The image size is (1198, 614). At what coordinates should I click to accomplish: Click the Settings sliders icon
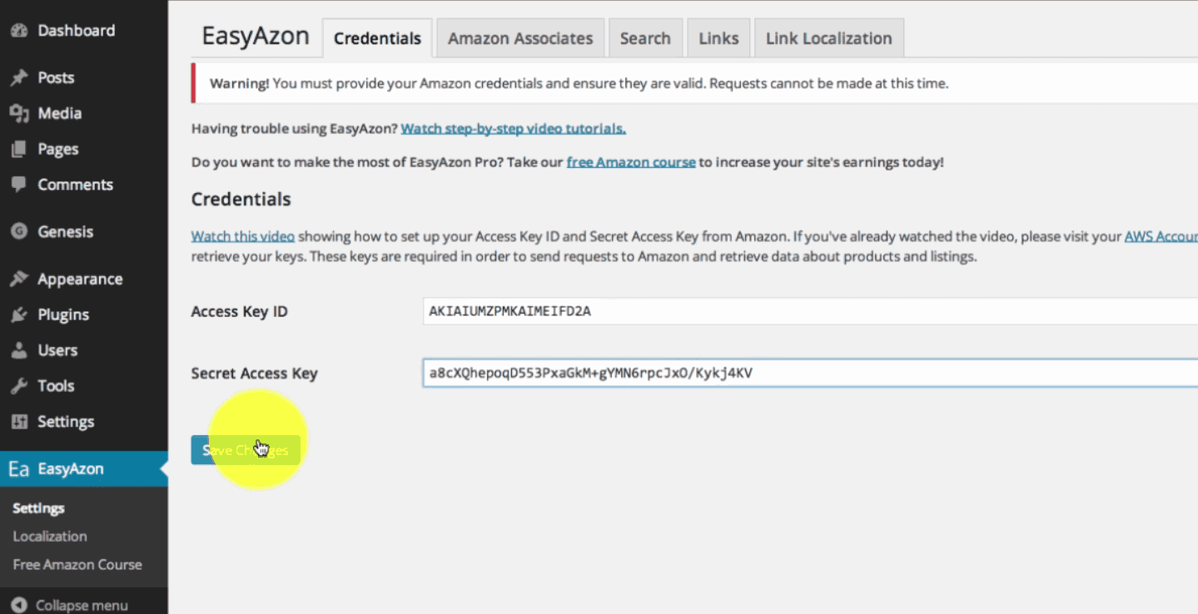[18, 422]
